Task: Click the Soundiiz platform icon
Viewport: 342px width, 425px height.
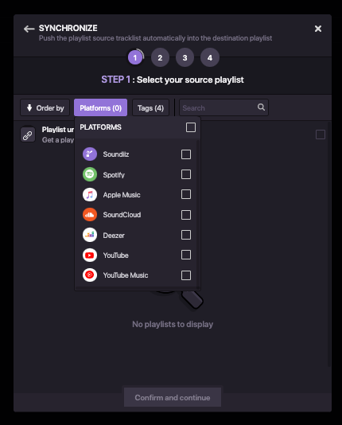Action: [x=90, y=154]
